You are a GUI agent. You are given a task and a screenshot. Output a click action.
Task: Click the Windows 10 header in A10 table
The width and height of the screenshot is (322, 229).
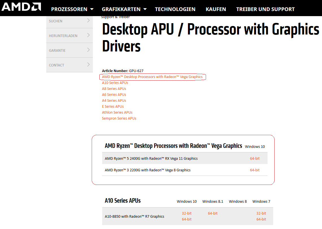pos(187,201)
